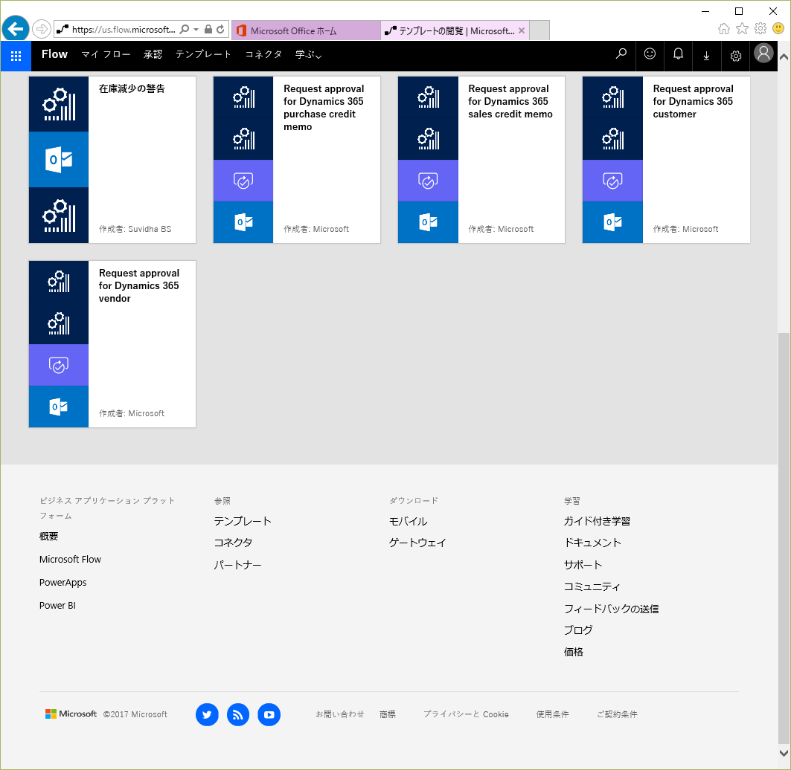
Task: Open the feedback smiley icon in Flow header
Action: [650, 54]
